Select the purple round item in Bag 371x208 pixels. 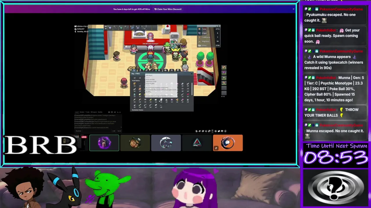[x=172, y=100]
